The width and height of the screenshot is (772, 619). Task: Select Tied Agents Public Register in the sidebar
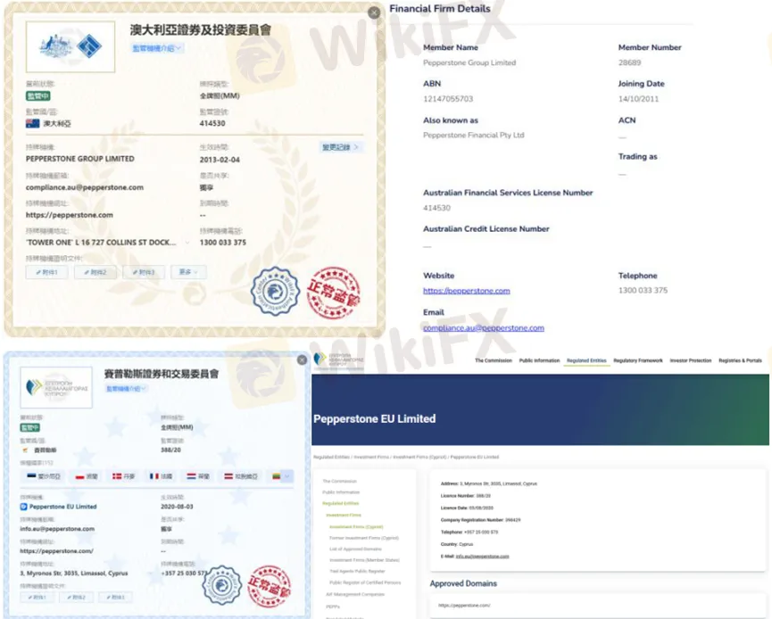tap(357, 572)
